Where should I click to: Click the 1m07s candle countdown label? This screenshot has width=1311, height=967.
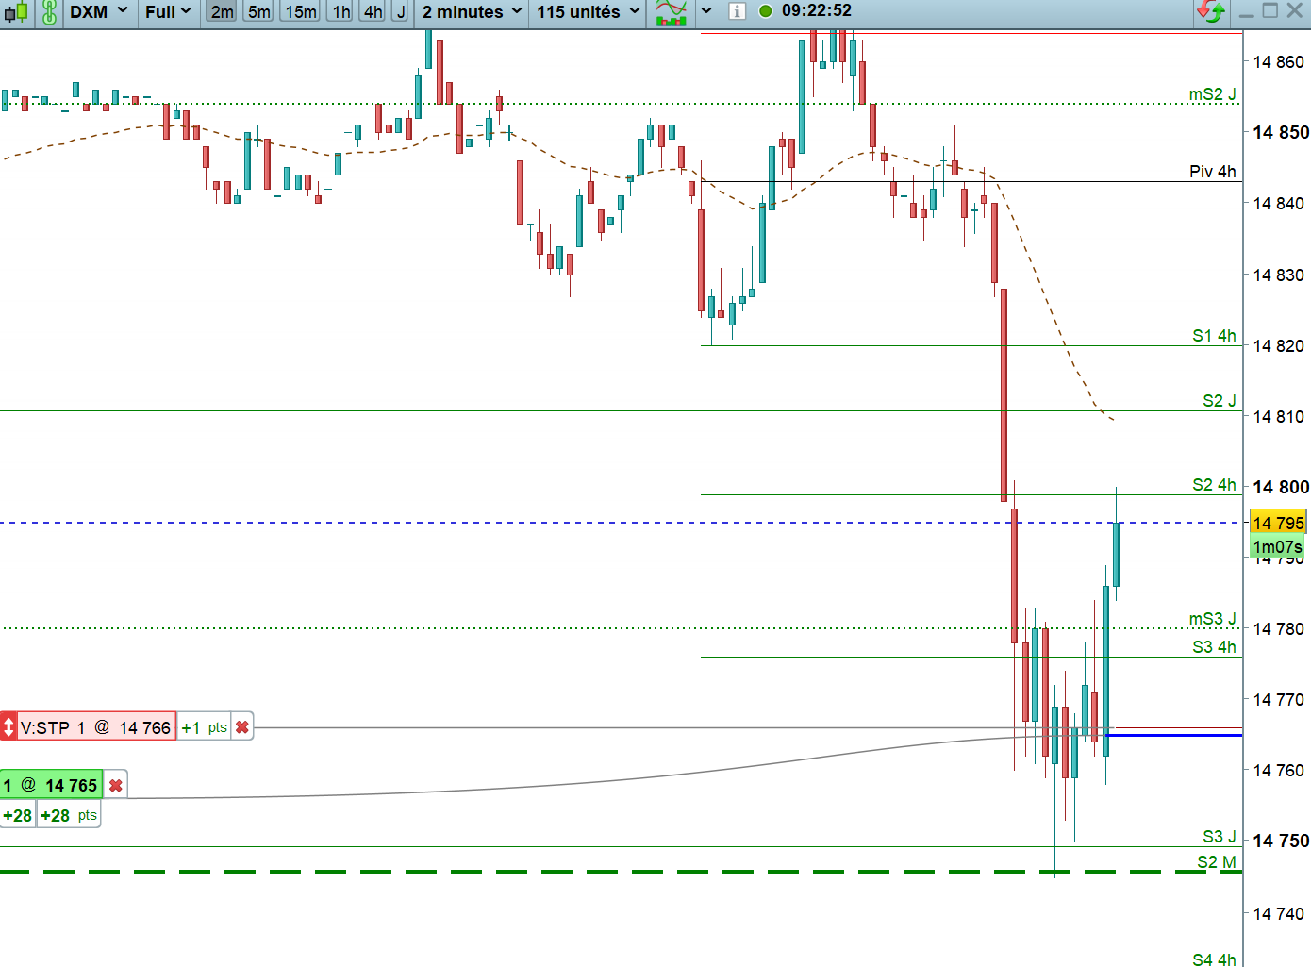coord(1278,547)
